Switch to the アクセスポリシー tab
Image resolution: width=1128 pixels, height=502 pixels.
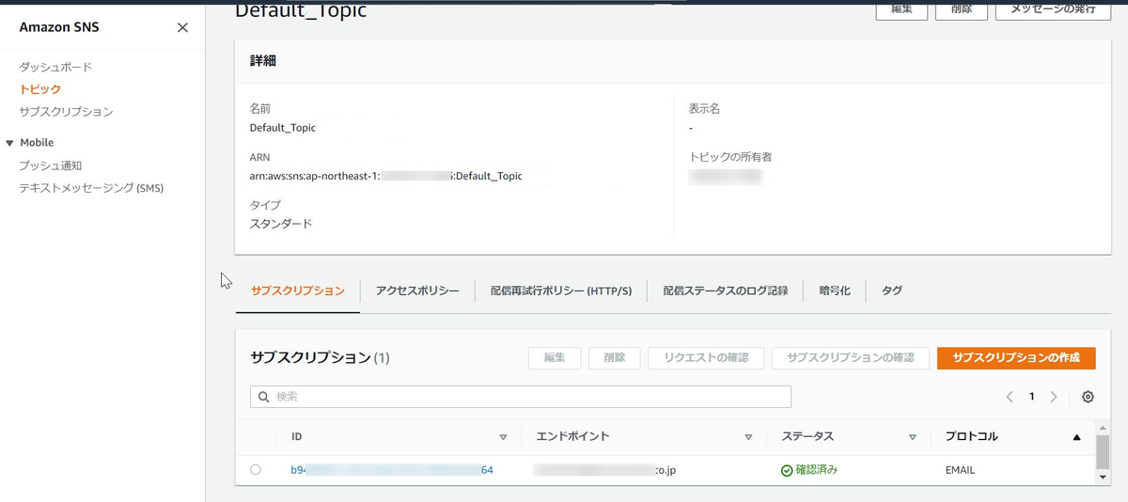click(417, 291)
